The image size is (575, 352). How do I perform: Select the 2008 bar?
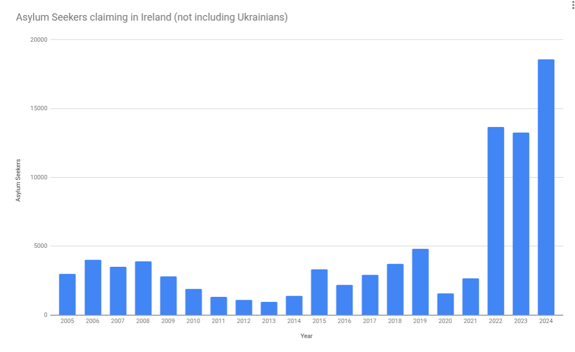[x=143, y=288]
